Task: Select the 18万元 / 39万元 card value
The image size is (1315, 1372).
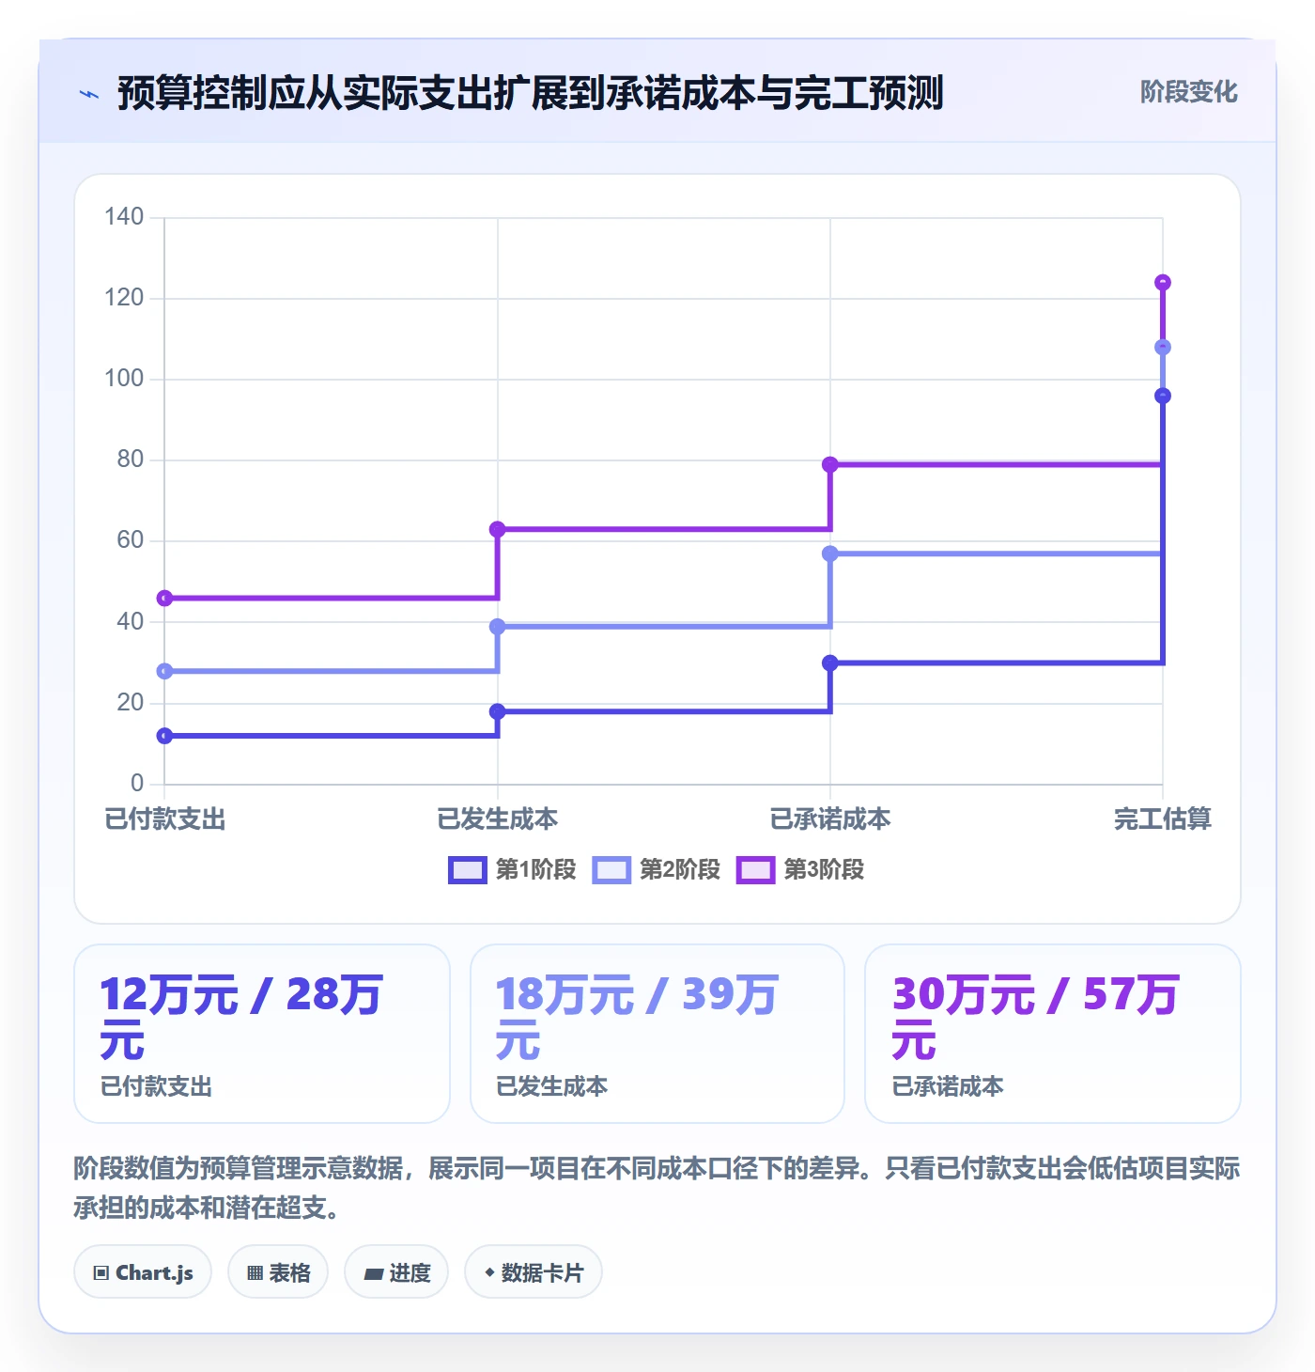Action: point(637,1018)
